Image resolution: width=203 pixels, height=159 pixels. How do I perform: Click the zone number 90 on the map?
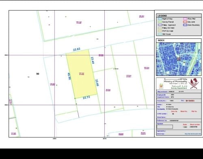(x=38, y=74)
